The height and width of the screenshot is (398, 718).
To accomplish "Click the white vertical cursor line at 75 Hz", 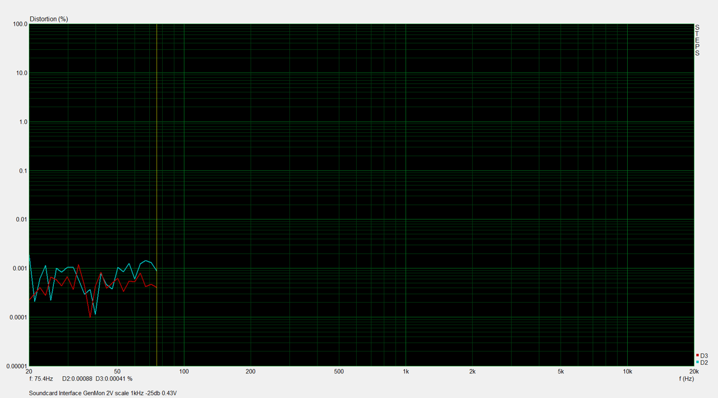I will coord(157,195).
